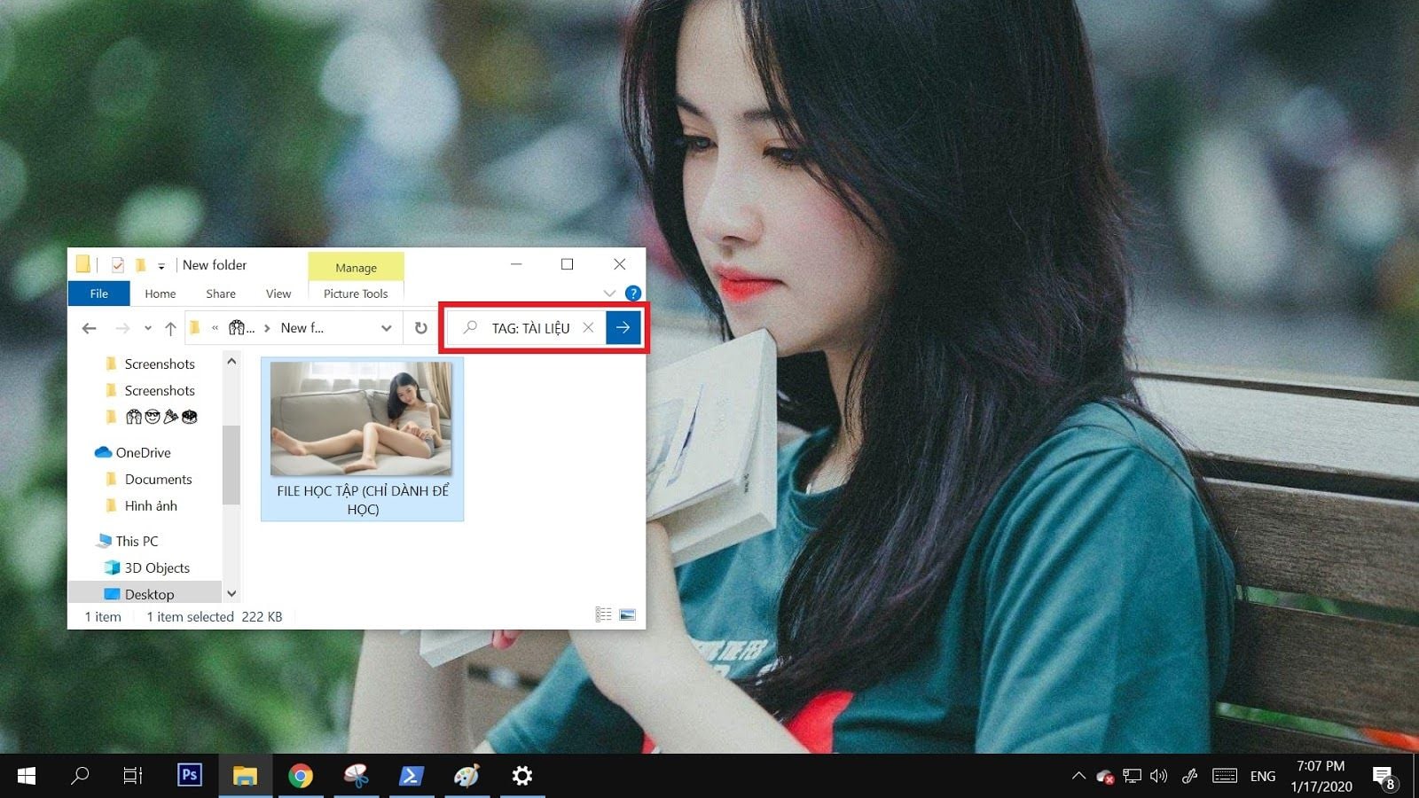The height and width of the screenshot is (798, 1419).
Task: Toggle large thumbnail view in the status bar
Action: pos(628,614)
